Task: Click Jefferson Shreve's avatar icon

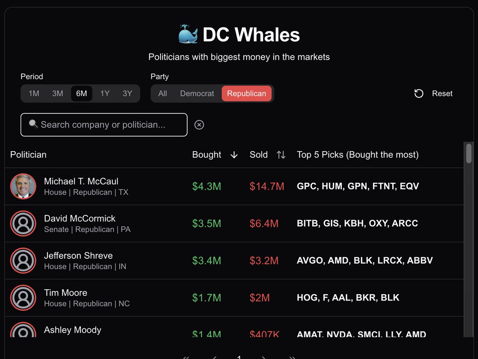Action: click(23, 261)
